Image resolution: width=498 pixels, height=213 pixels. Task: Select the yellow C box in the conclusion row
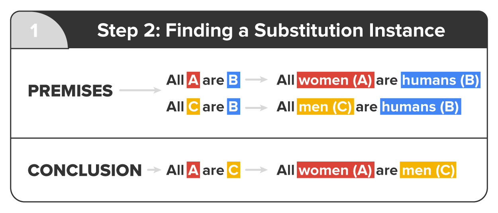click(x=233, y=170)
